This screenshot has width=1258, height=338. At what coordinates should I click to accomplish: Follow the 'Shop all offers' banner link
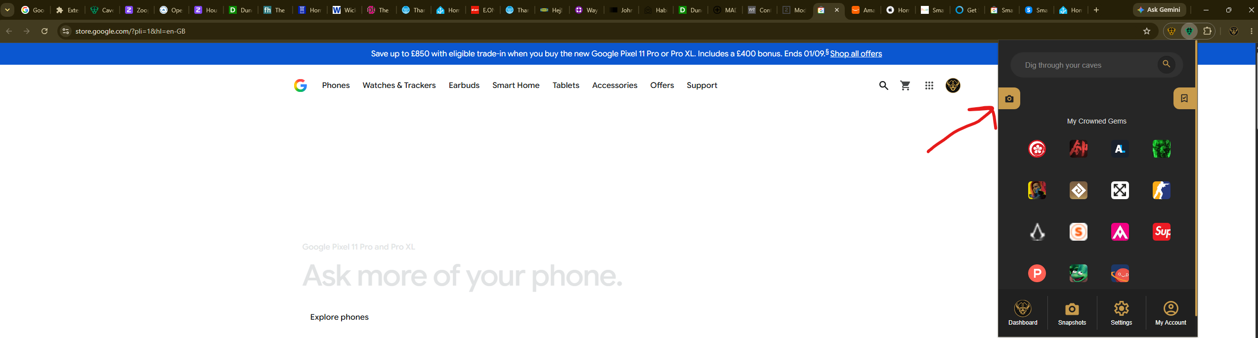(x=856, y=54)
